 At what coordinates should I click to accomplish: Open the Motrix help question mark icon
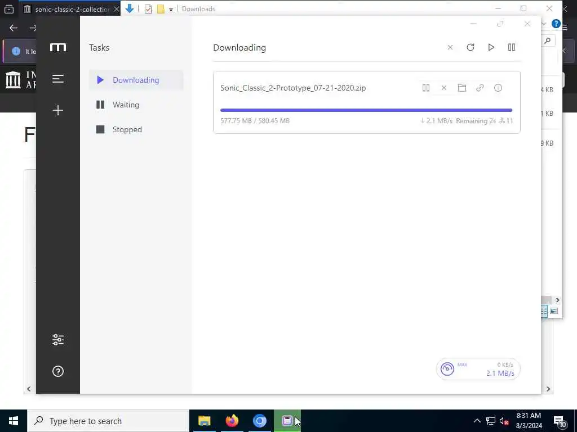point(58,371)
